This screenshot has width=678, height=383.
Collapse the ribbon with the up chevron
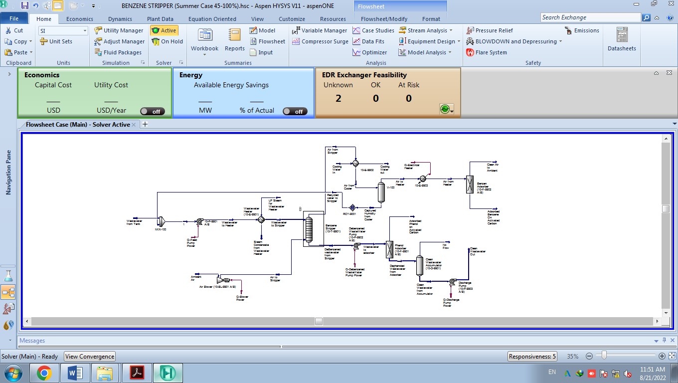pos(657,18)
